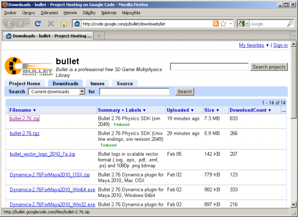Viewport: 298px width, 217px height.
Task: Open Dynamica-2.76ForMaya2010_Win64.exe link
Action: point(52,190)
